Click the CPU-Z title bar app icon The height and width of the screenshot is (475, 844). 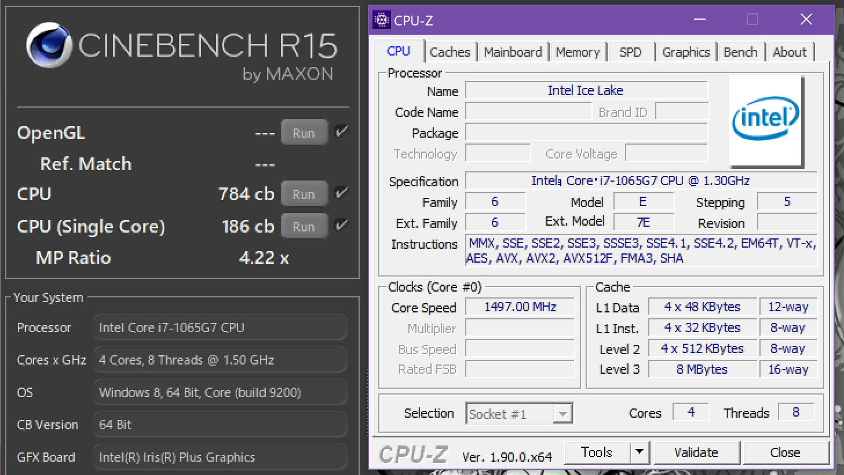[382, 20]
